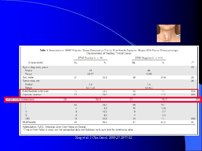Click the 'Tumor size, cm' row label
The image size is (202, 151).
[x=31, y=81]
